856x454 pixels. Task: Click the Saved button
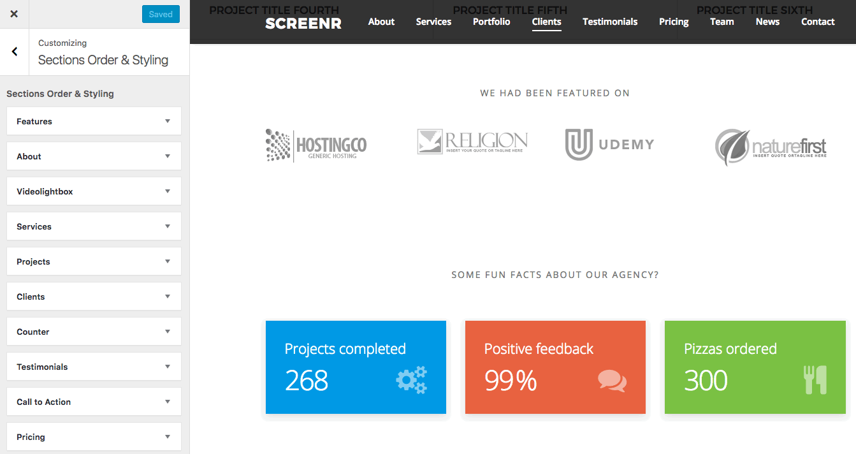pos(161,14)
